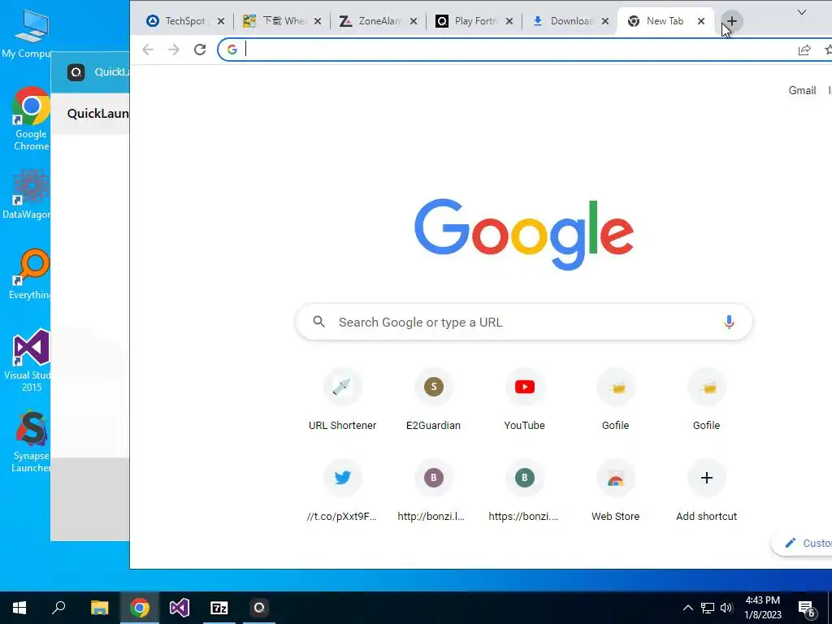This screenshot has width=832, height=624.
Task: Open the Gmail link
Action: [x=802, y=91]
